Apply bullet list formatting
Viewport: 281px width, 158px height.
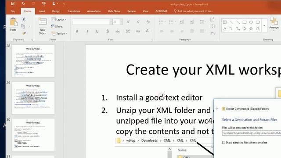[x=161, y=22]
